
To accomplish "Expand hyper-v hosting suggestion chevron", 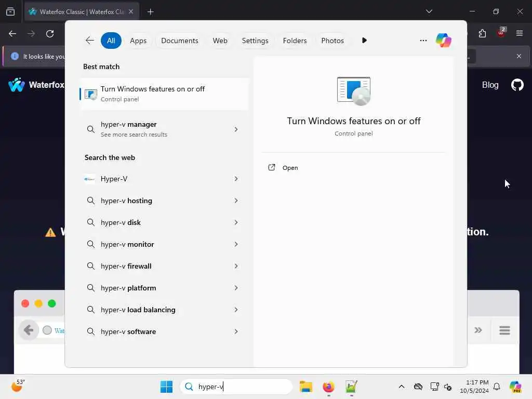I will point(236,201).
